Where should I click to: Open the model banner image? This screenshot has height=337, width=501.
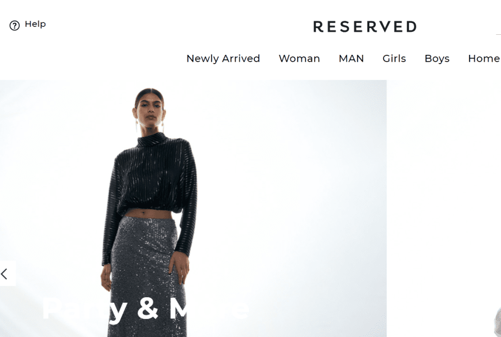[193, 208]
